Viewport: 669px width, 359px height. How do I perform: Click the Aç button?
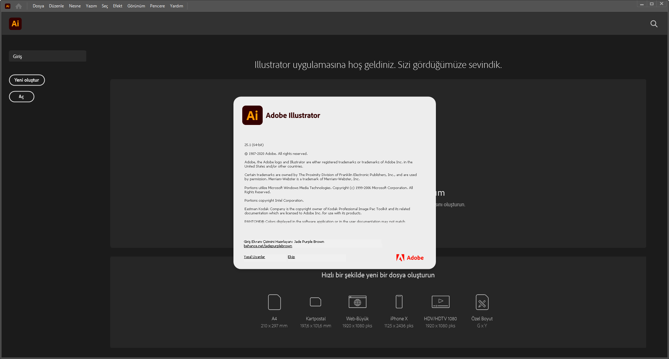coord(21,96)
